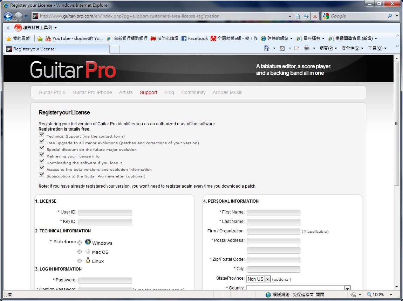Viewport: 403px width, 301px height.
Task: Open the 台新銀行網路銀行 favorite
Action: [127, 38]
